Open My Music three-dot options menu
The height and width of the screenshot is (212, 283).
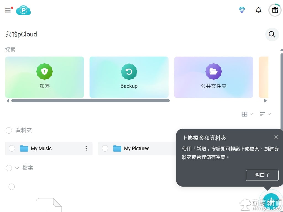click(86, 149)
